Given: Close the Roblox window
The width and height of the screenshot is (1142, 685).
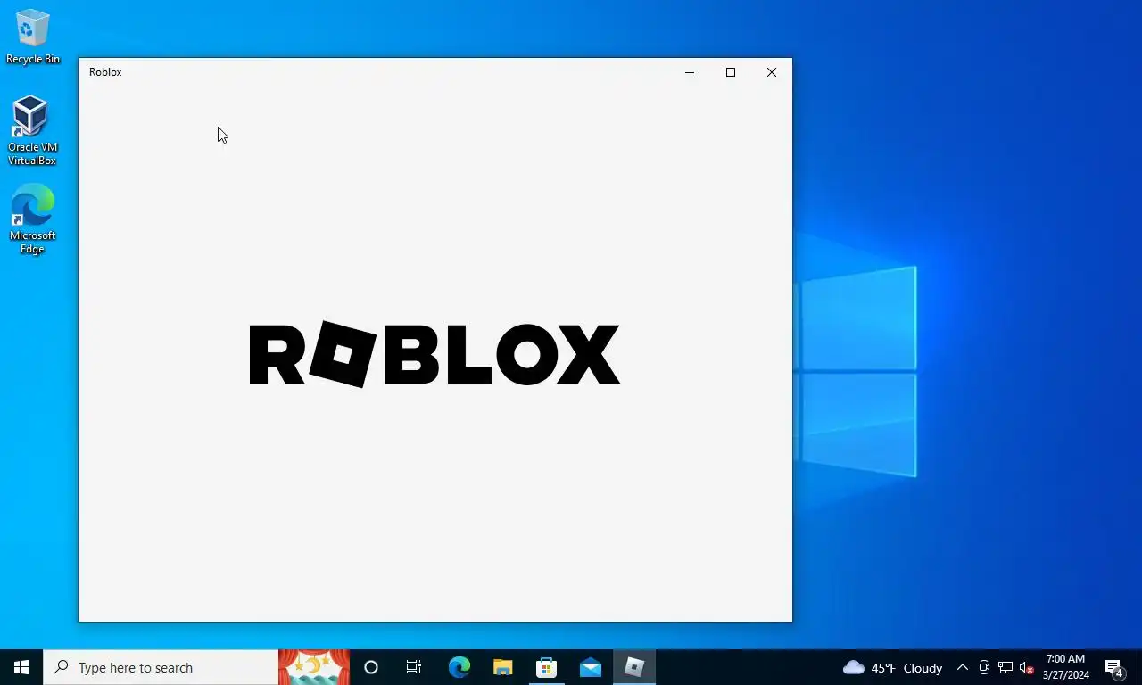Looking at the screenshot, I should 772,72.
